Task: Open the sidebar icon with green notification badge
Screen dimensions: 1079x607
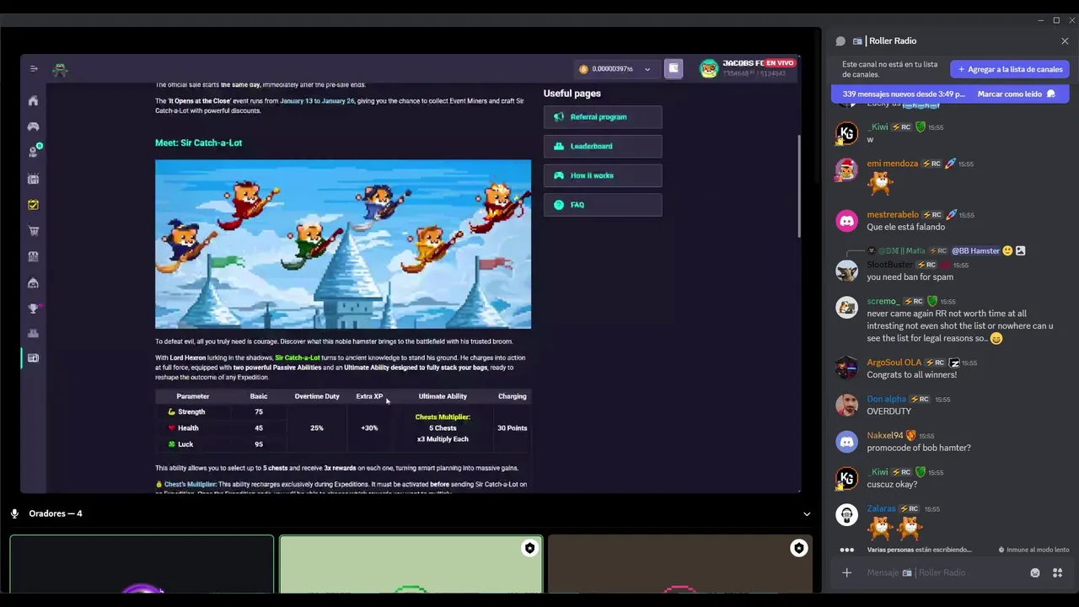Action: (34, 152)
